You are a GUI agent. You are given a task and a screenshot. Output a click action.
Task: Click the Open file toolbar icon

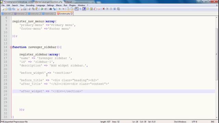tap(6, 9)
